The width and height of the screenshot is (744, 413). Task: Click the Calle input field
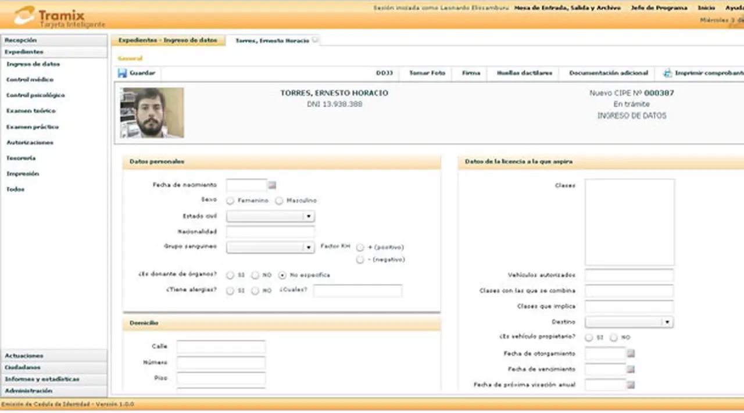[221, 347]
